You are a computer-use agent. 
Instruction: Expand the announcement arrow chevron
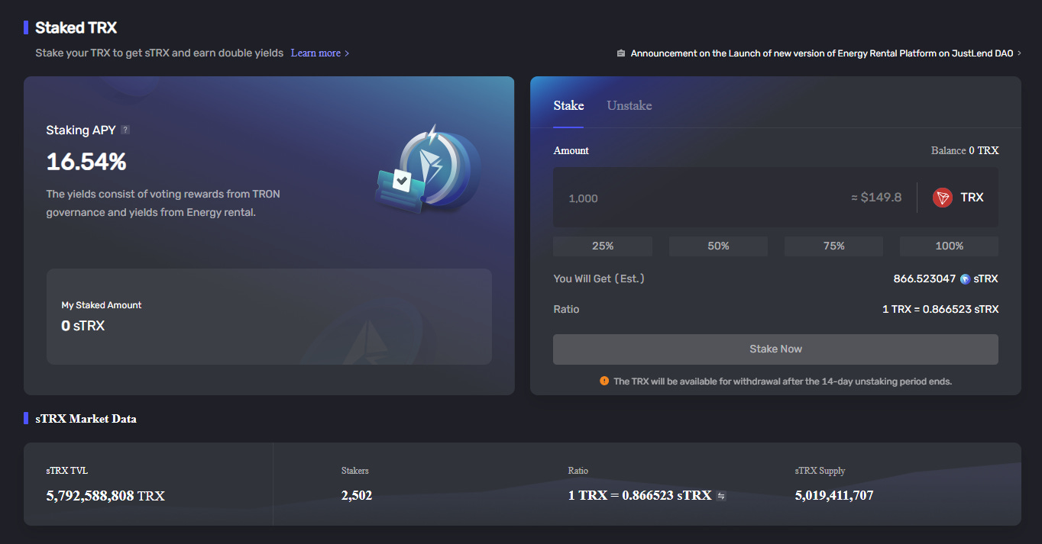(1018, 53)
